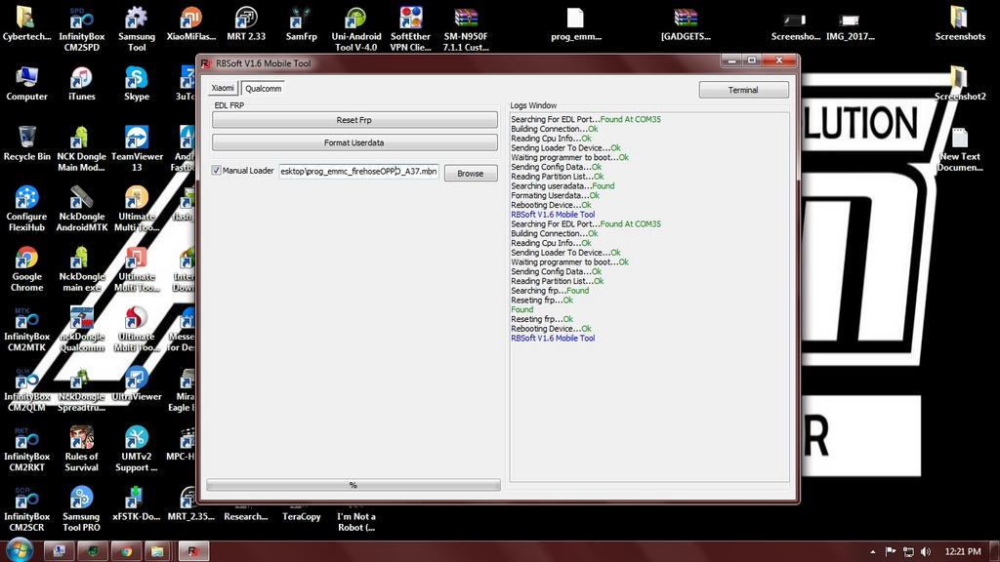Launch Skype from desktop
Screen dimensions: 1000x562
[x=137, y=84]
